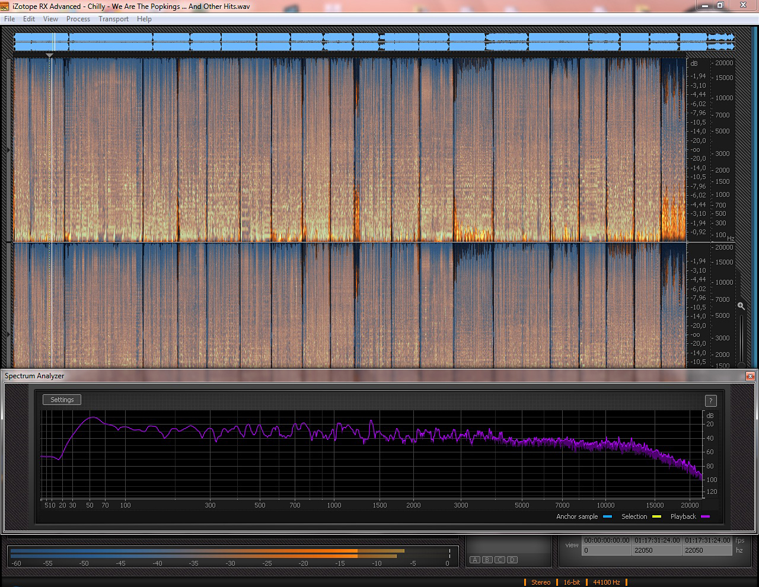The image size is (759, 587).
Task: Click the playhead marker triangle above spectrogram
Action: pyautogui.click(x=50, y=56)
